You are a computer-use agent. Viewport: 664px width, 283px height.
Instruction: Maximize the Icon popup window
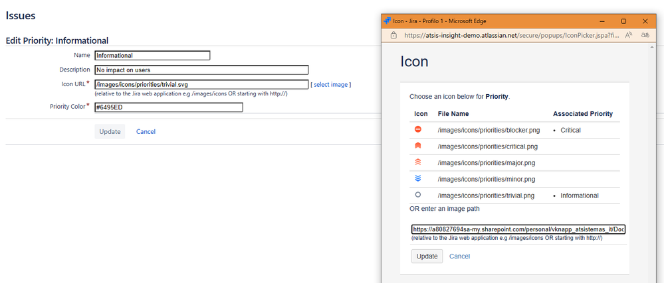point(623,21)
